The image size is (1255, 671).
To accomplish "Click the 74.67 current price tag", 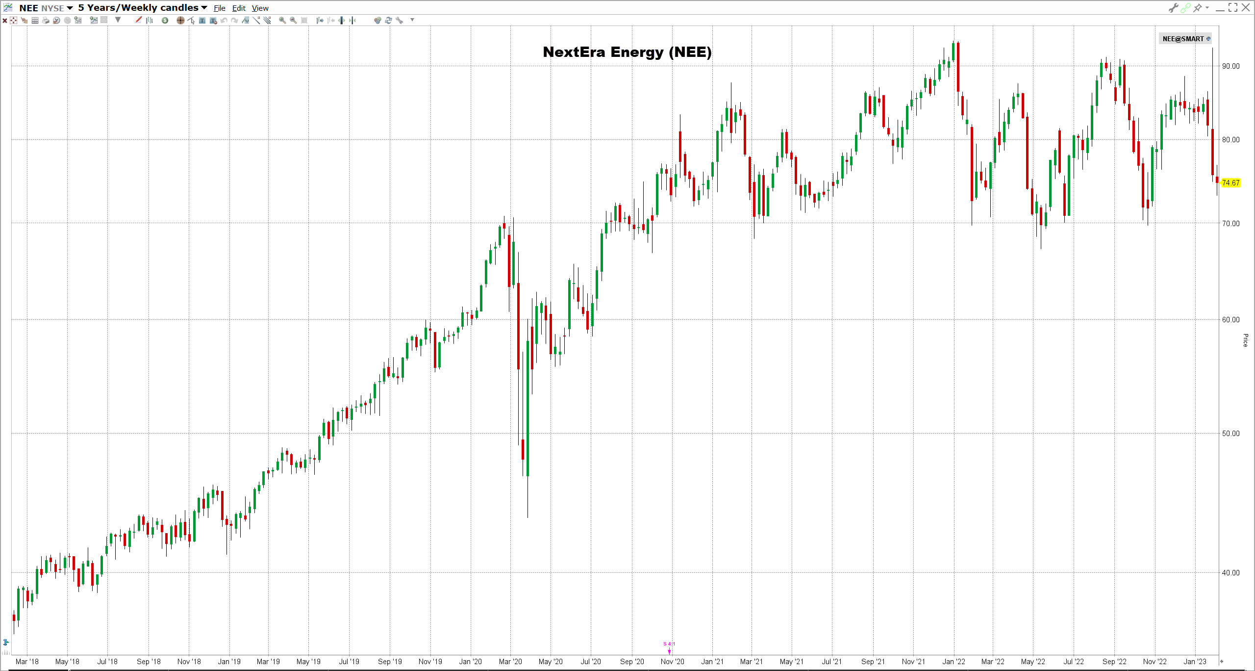I will click(1230, 183).
